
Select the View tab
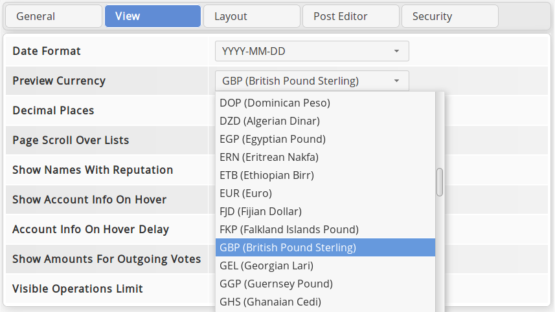pos(152,16)
